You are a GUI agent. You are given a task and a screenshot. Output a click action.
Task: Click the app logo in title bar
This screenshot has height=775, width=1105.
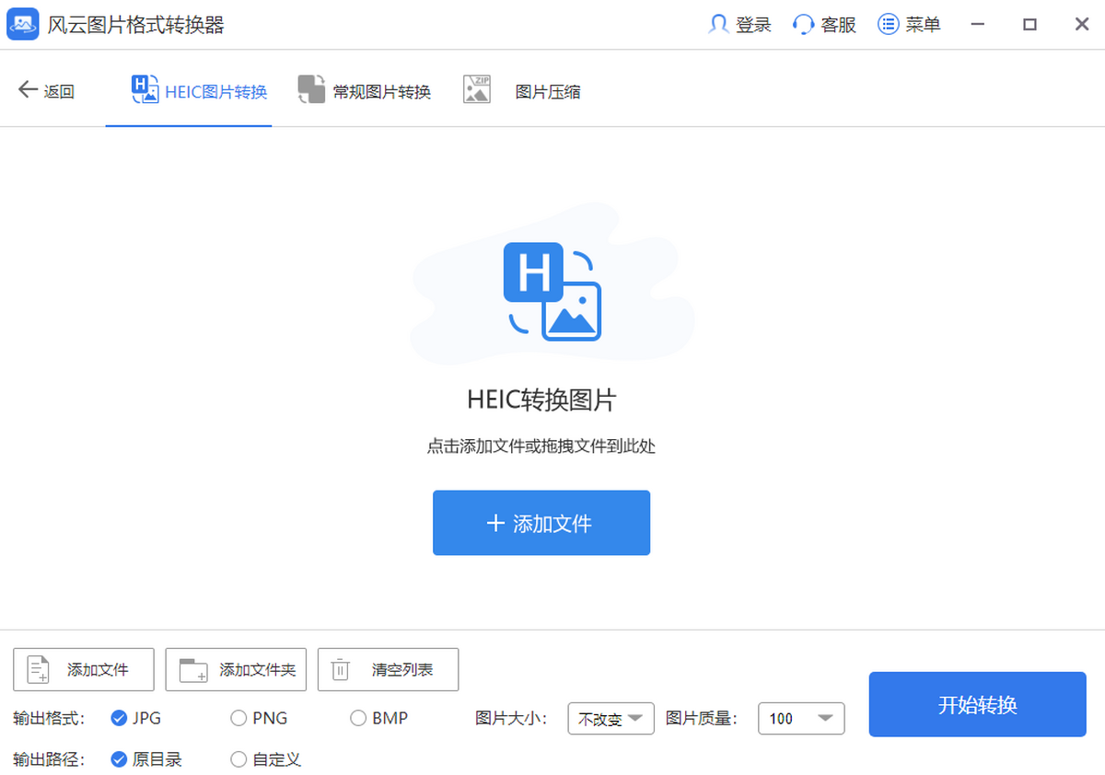coord(23,25)
